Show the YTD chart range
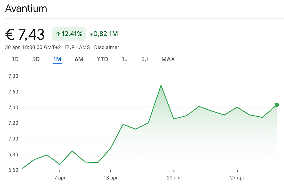 [103, 59]
